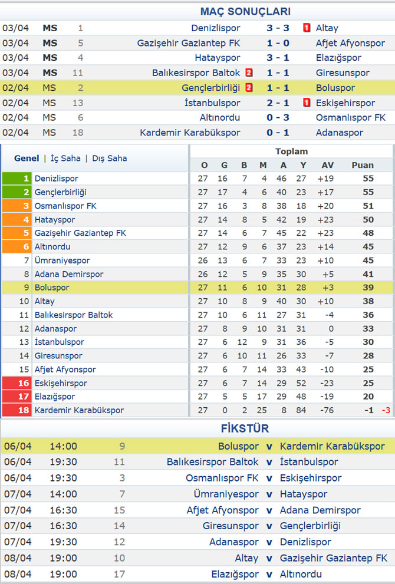Click the AV column header
This screenshot has width=395, height=584.
[x=328, y=165]
